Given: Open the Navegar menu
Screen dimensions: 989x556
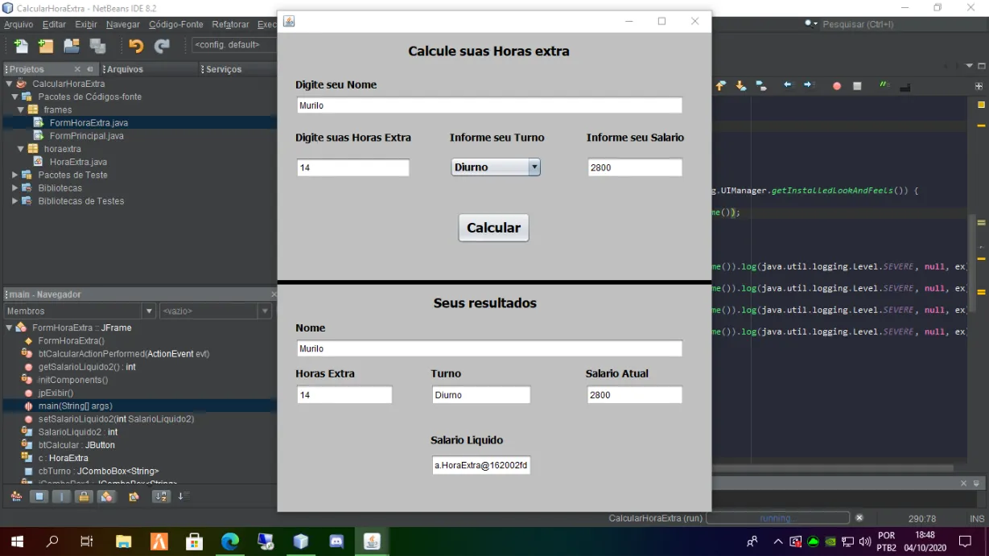Looking at the screenshot, I should pyautogui.click(x=122, y=25).
